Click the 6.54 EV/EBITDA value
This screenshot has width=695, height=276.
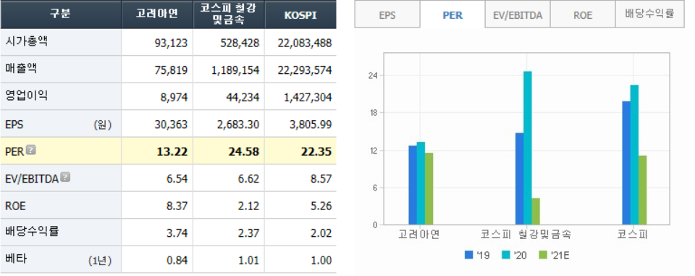[x=177, y=179]
